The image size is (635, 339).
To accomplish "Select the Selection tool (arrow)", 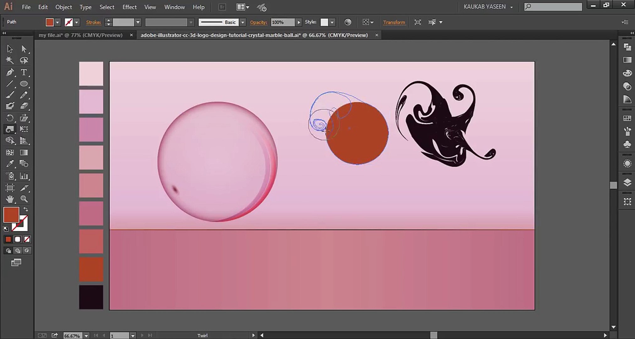I will click(x=9, y=49).
